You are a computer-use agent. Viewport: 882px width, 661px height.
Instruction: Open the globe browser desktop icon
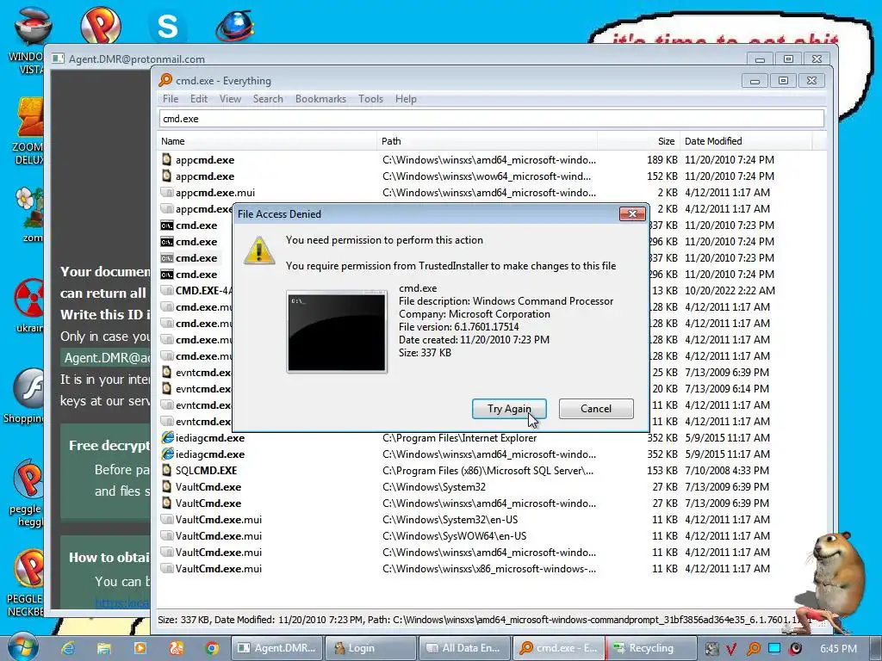point(235,25)
